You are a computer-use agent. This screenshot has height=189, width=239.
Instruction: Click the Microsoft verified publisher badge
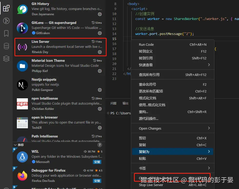[x=33, y=162]
